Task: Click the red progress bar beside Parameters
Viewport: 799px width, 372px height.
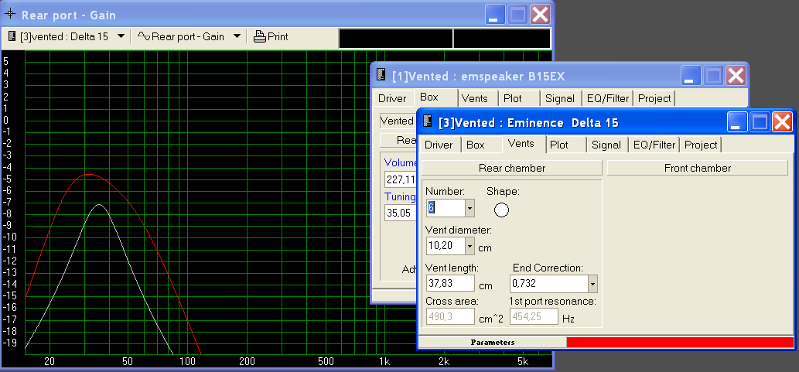Action: click(680, 343)
